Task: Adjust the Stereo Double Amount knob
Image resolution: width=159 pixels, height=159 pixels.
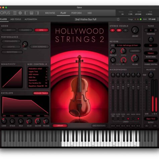Action: [135, 30]
